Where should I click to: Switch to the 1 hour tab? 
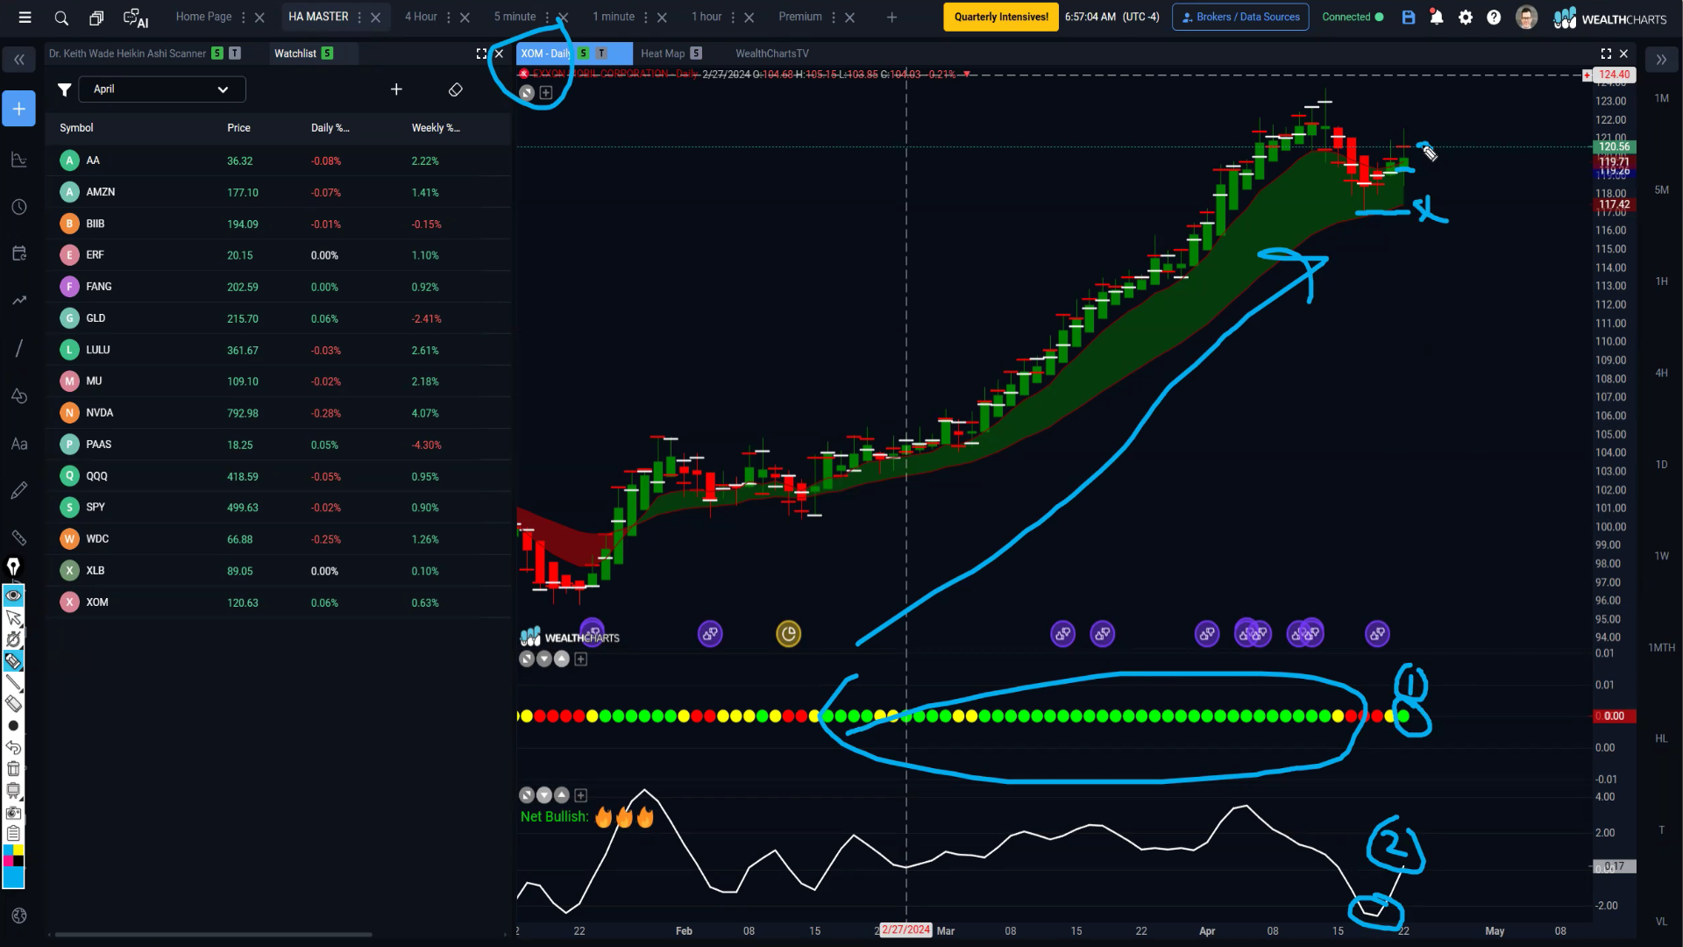(x=707, y=17)
